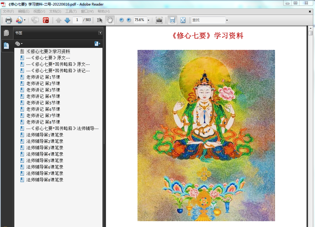Click the greyed web conference icon
Image resolution: width=315 pixels, height=227 pixels.
click(35, 20)
